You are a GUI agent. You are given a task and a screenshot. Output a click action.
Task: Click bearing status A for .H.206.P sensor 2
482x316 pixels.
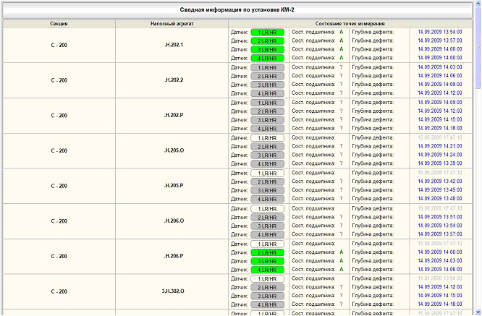341,252
